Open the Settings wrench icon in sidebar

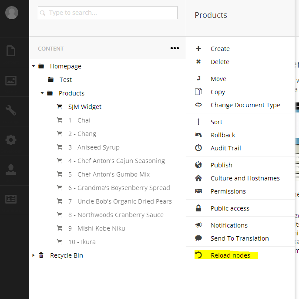click(11, 110)
